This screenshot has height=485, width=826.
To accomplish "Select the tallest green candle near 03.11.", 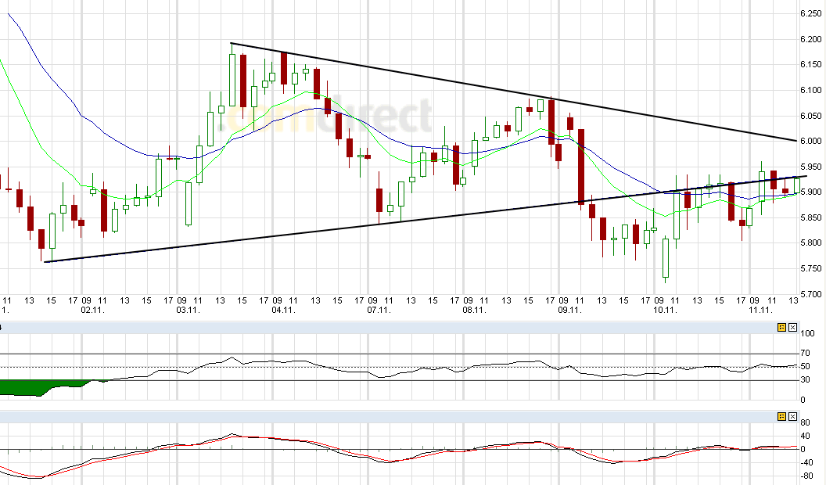I will coord(232,78).
